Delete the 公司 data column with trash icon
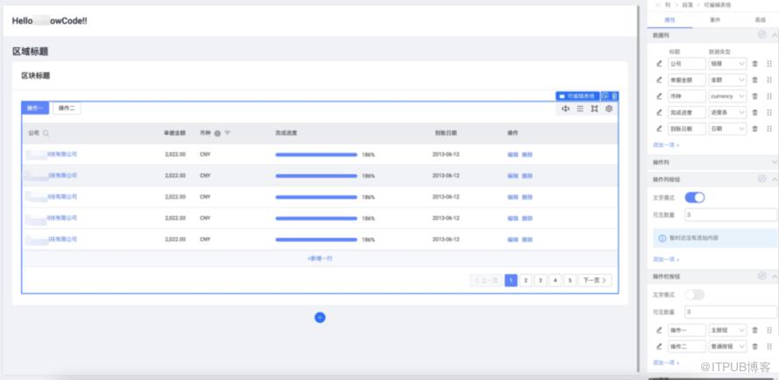The height and width of the screenshot is (380, 779). (755, 63)
